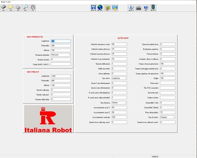Open the Tipo arrivo dropdown
Image resolution: width=197 pixels, height=158 pixels.
119,78
